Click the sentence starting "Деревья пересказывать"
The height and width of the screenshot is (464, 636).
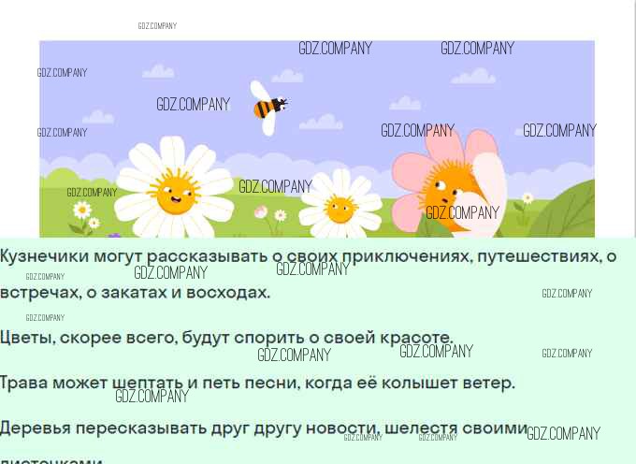click(264, 428)
